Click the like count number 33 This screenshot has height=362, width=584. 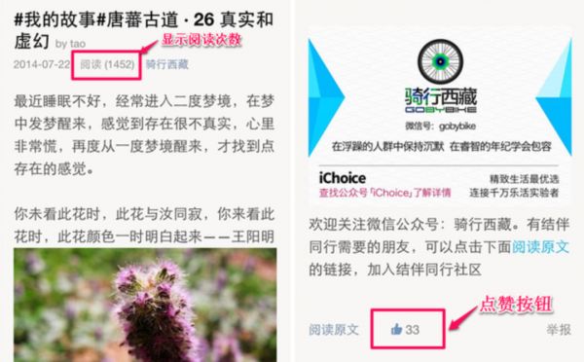(x=413, y=330)
